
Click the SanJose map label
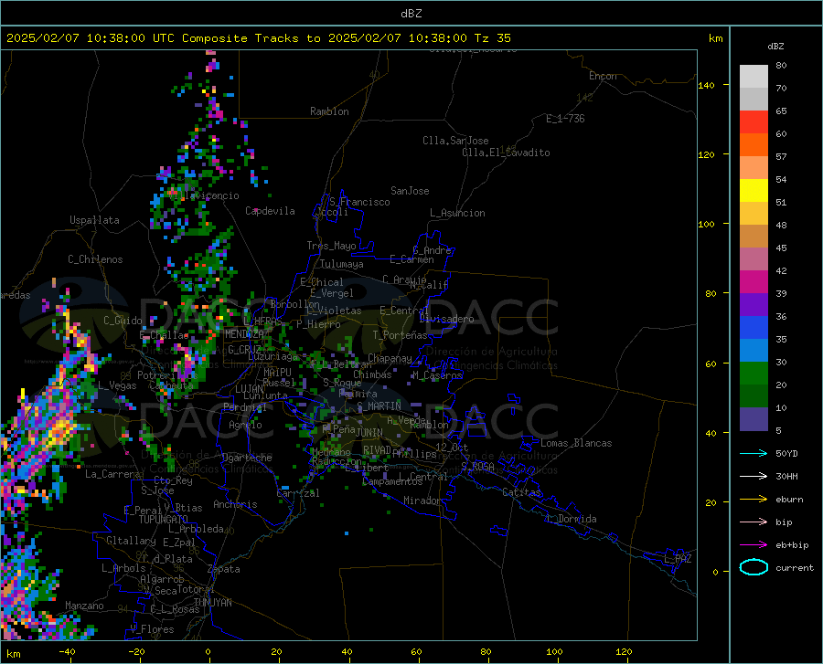410,191
